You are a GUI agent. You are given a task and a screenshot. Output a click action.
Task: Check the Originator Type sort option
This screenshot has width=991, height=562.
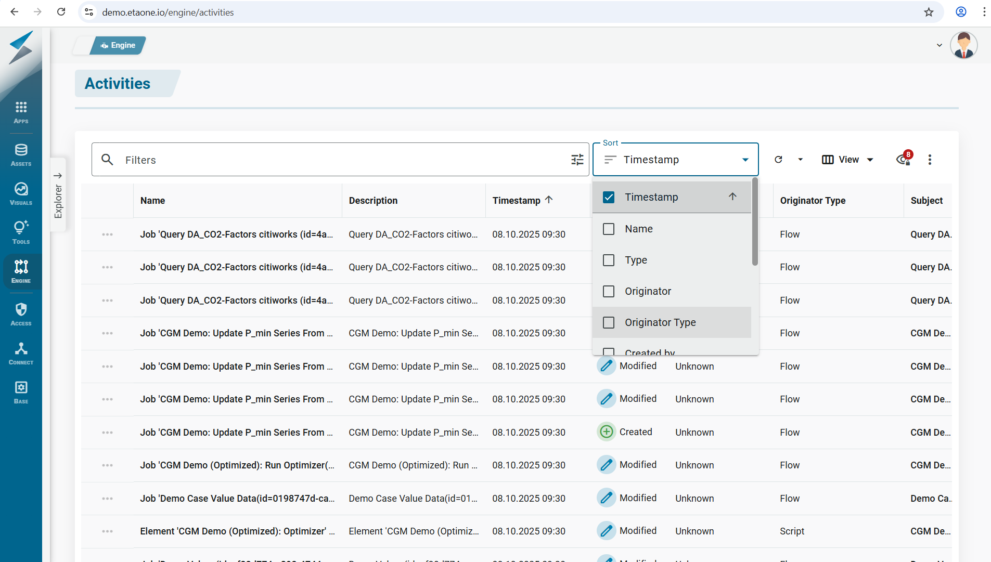coord(609,323)
